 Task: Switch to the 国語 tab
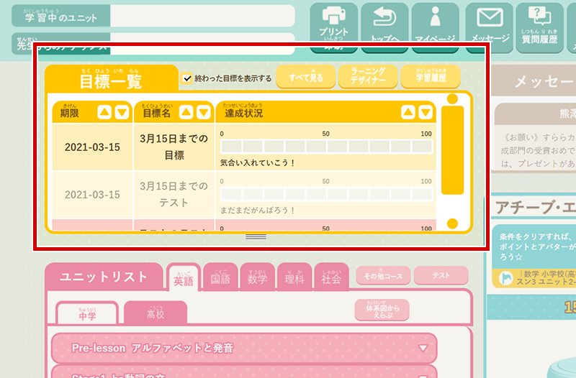[220, 277]
